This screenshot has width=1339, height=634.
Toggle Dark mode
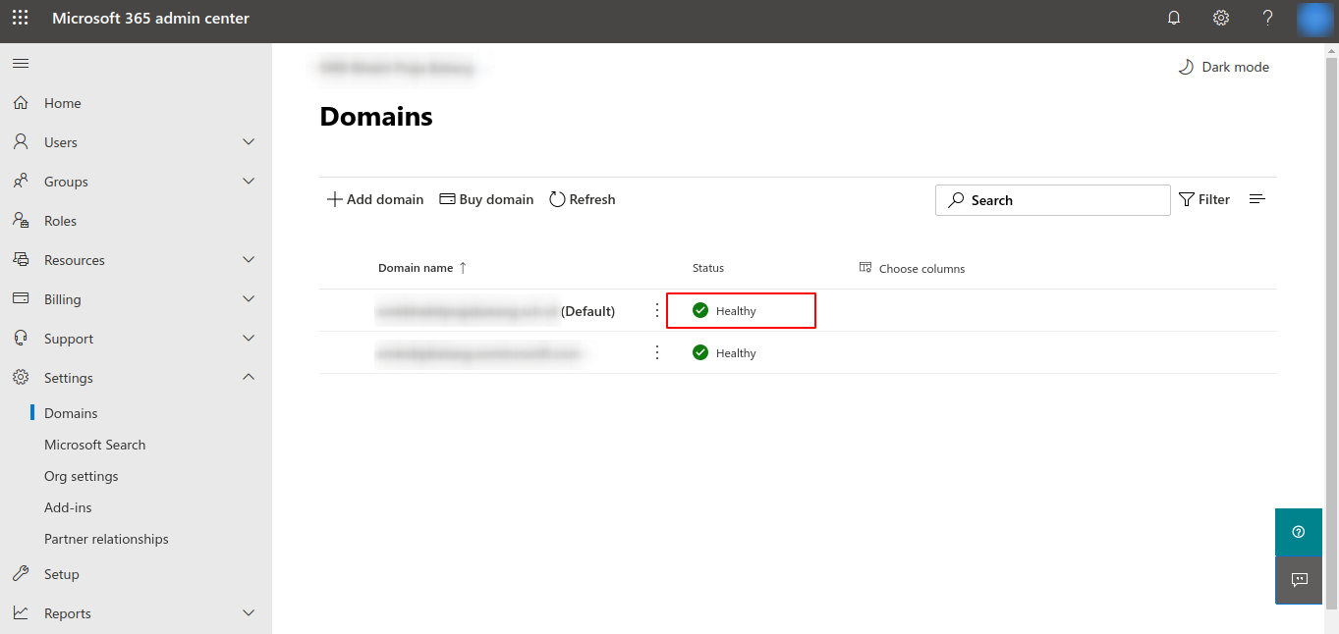pyautogui.click(x=1224, y=67)
